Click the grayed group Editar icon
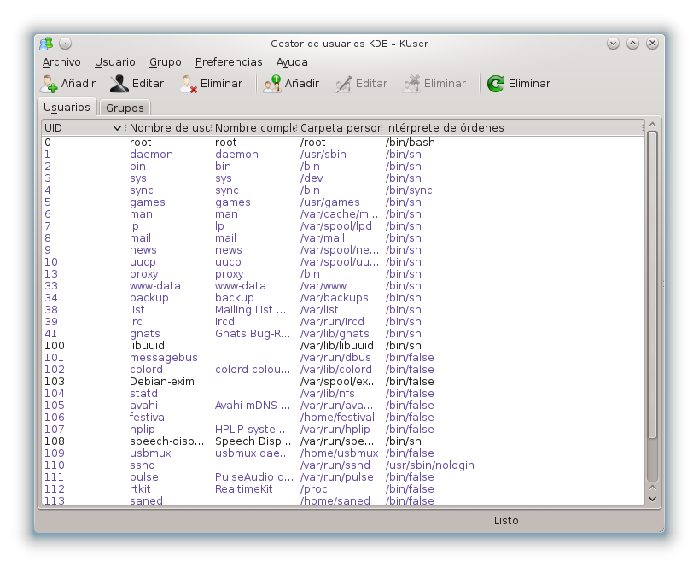The image size is (699, 567). coord(341,83)
